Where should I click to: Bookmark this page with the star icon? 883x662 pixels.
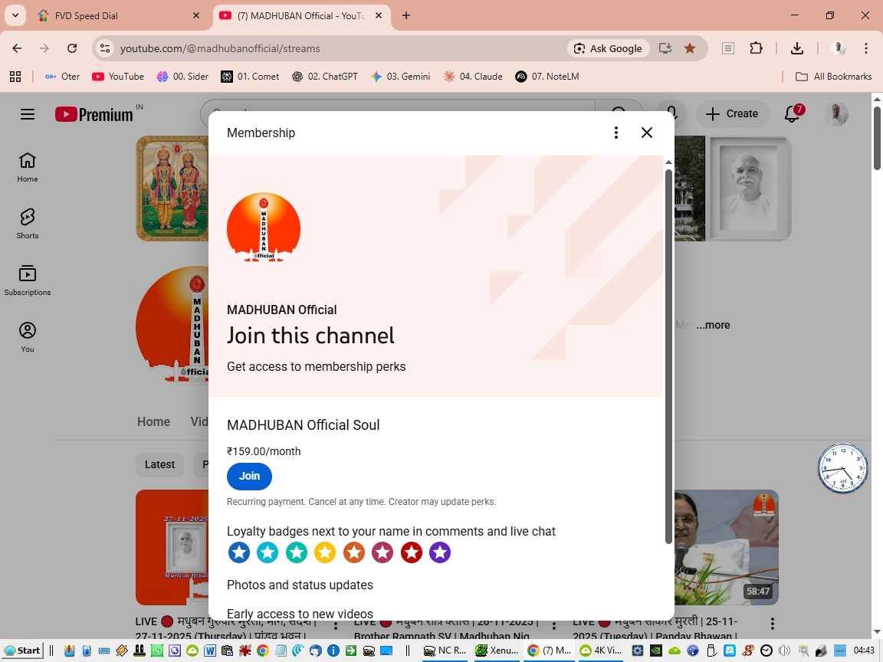[690, 48]
